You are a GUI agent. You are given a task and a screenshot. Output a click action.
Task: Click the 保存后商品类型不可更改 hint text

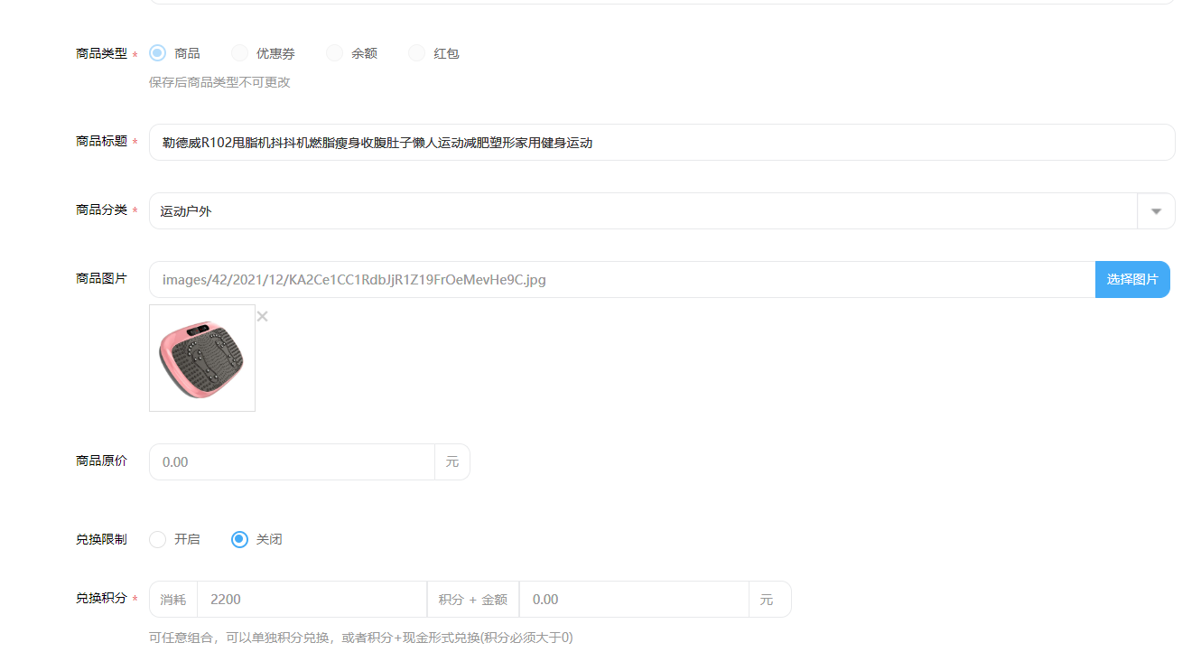click(x=219, y=83)
